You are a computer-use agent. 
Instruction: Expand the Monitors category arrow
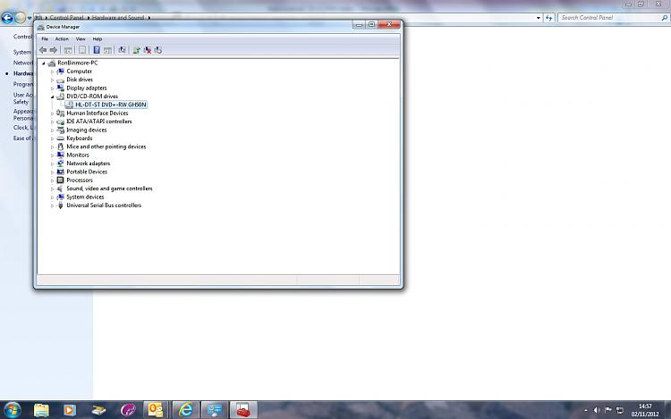tap(52, 155)
